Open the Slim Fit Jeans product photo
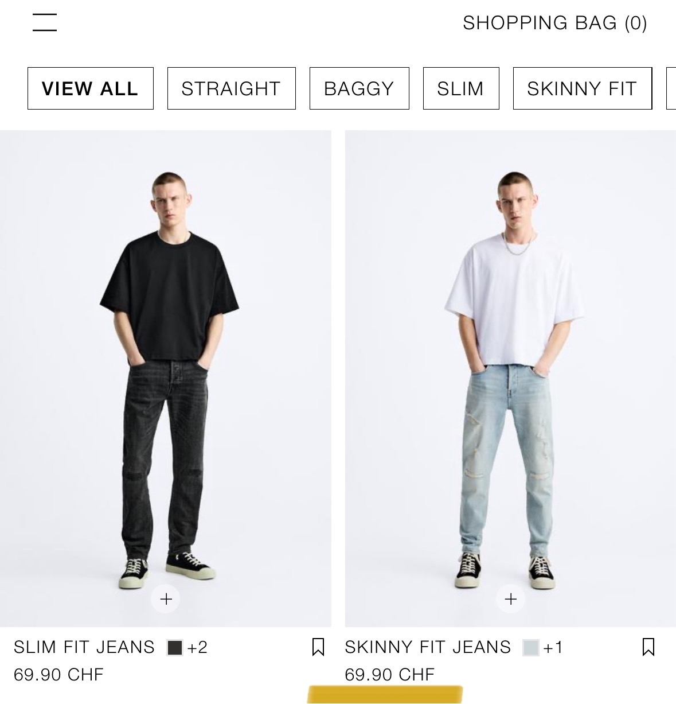 pos(166,379)
